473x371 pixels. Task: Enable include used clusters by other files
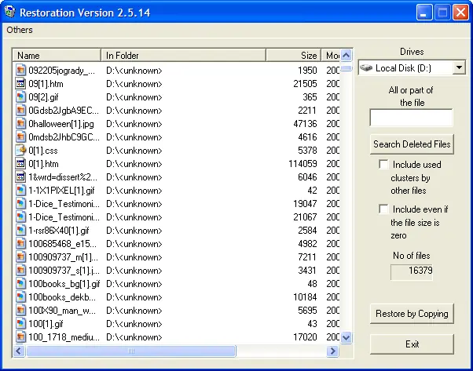[383, 165]
